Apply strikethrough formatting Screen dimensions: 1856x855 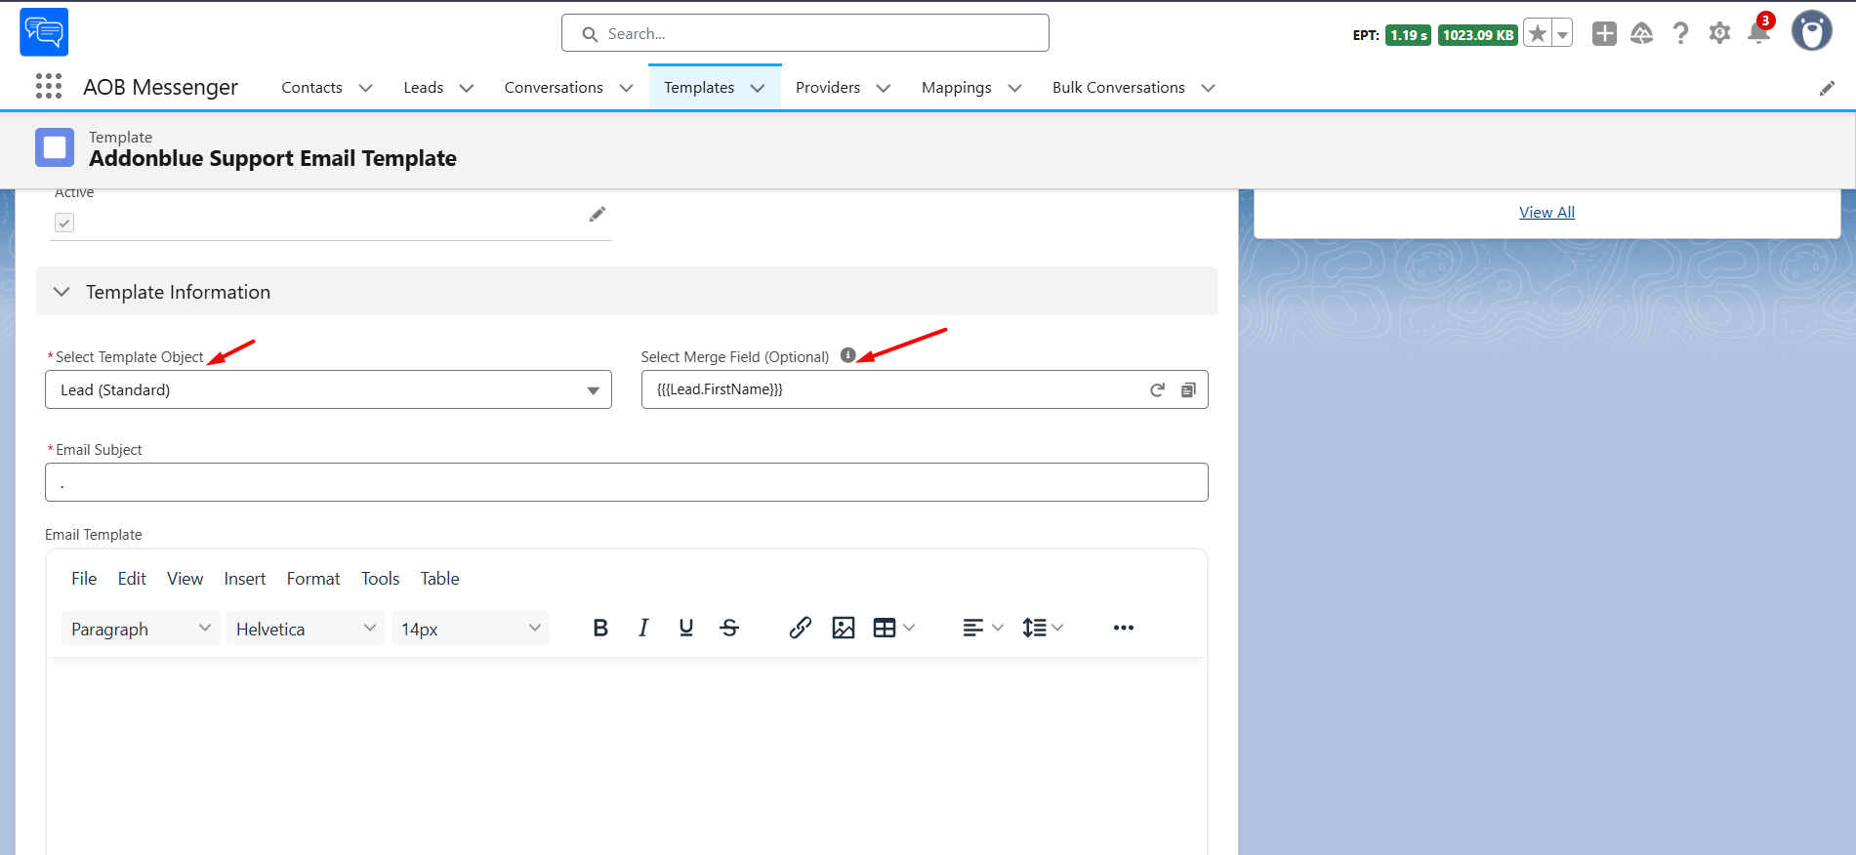coord(729,628)
